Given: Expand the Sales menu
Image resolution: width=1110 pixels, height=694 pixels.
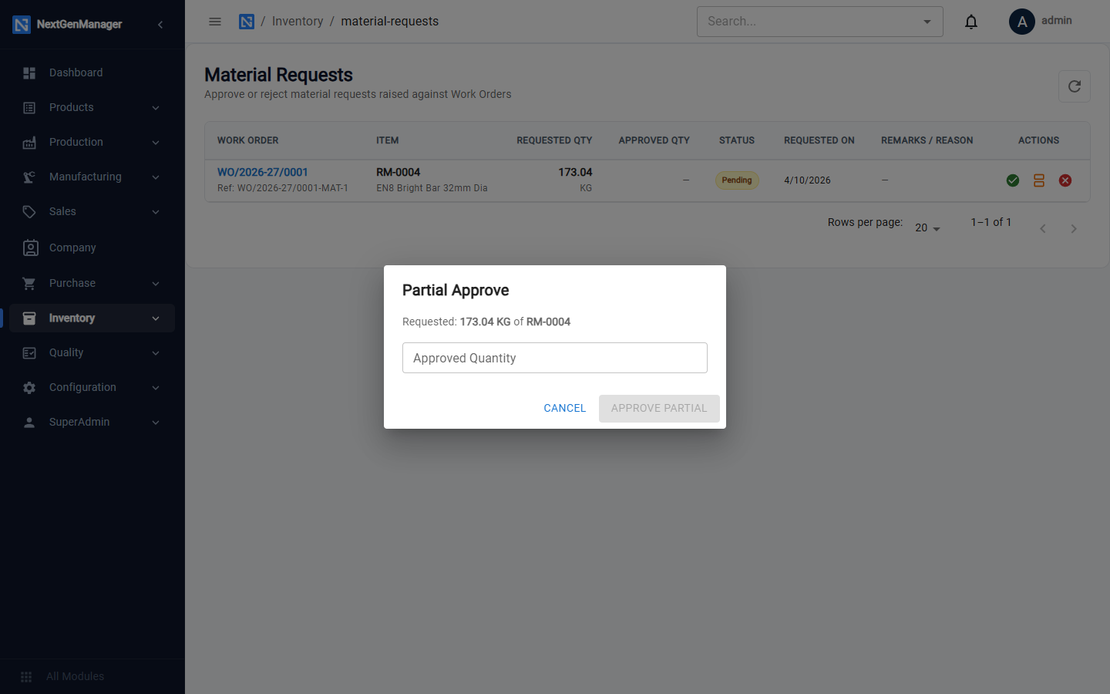Looking at the screenshot, I should pos(92,211).
